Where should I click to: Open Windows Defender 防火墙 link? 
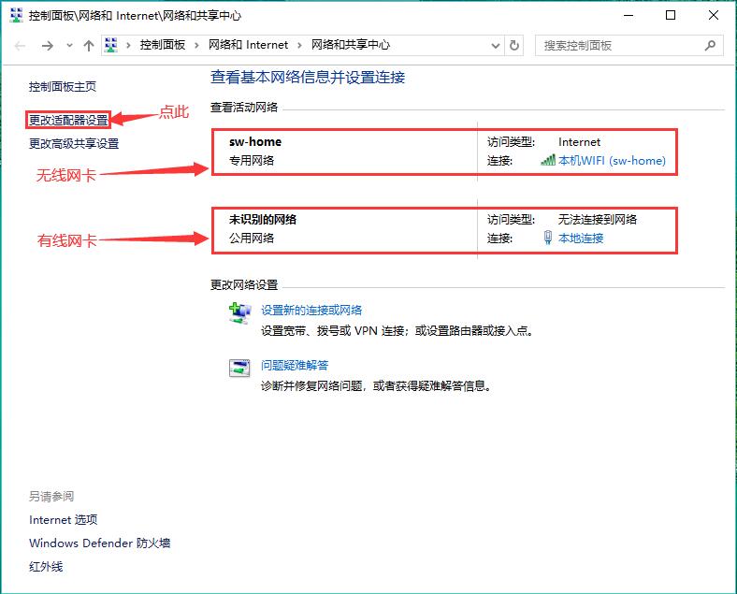coord(100,543)
